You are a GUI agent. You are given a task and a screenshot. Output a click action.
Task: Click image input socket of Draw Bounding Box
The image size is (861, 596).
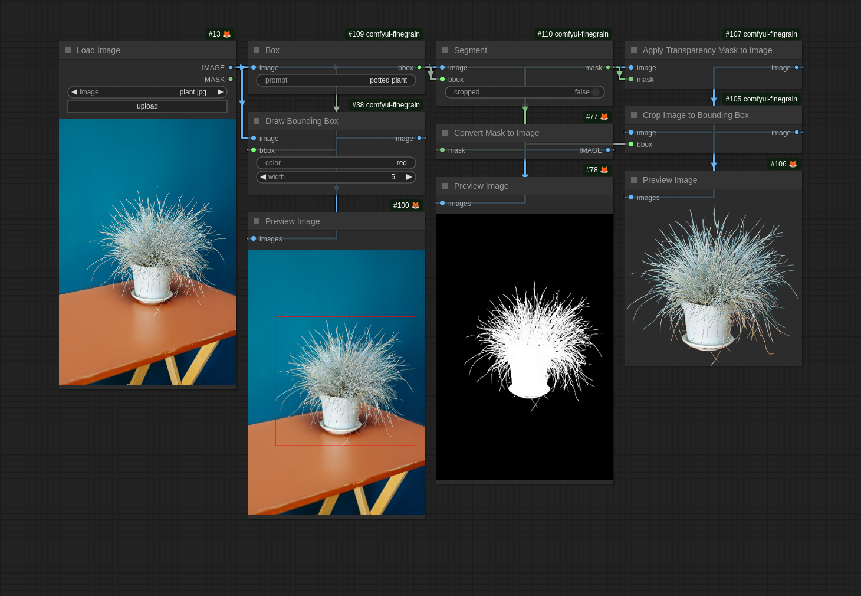pos(254,138)
